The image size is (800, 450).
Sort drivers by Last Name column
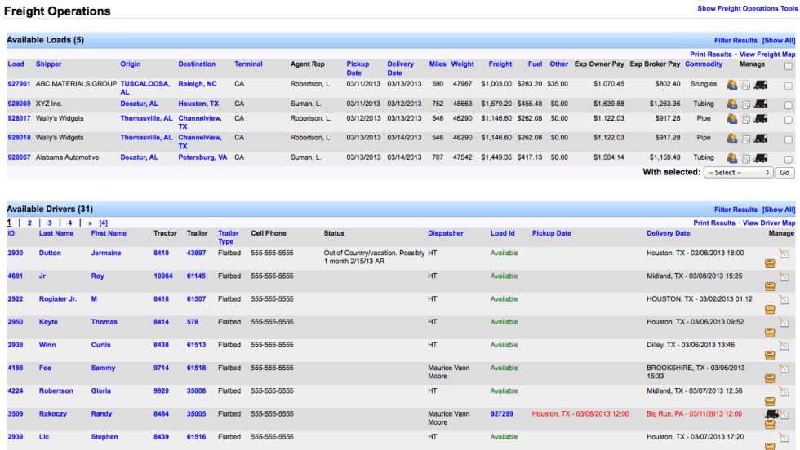pyautogui.click(x=56, y=233)
